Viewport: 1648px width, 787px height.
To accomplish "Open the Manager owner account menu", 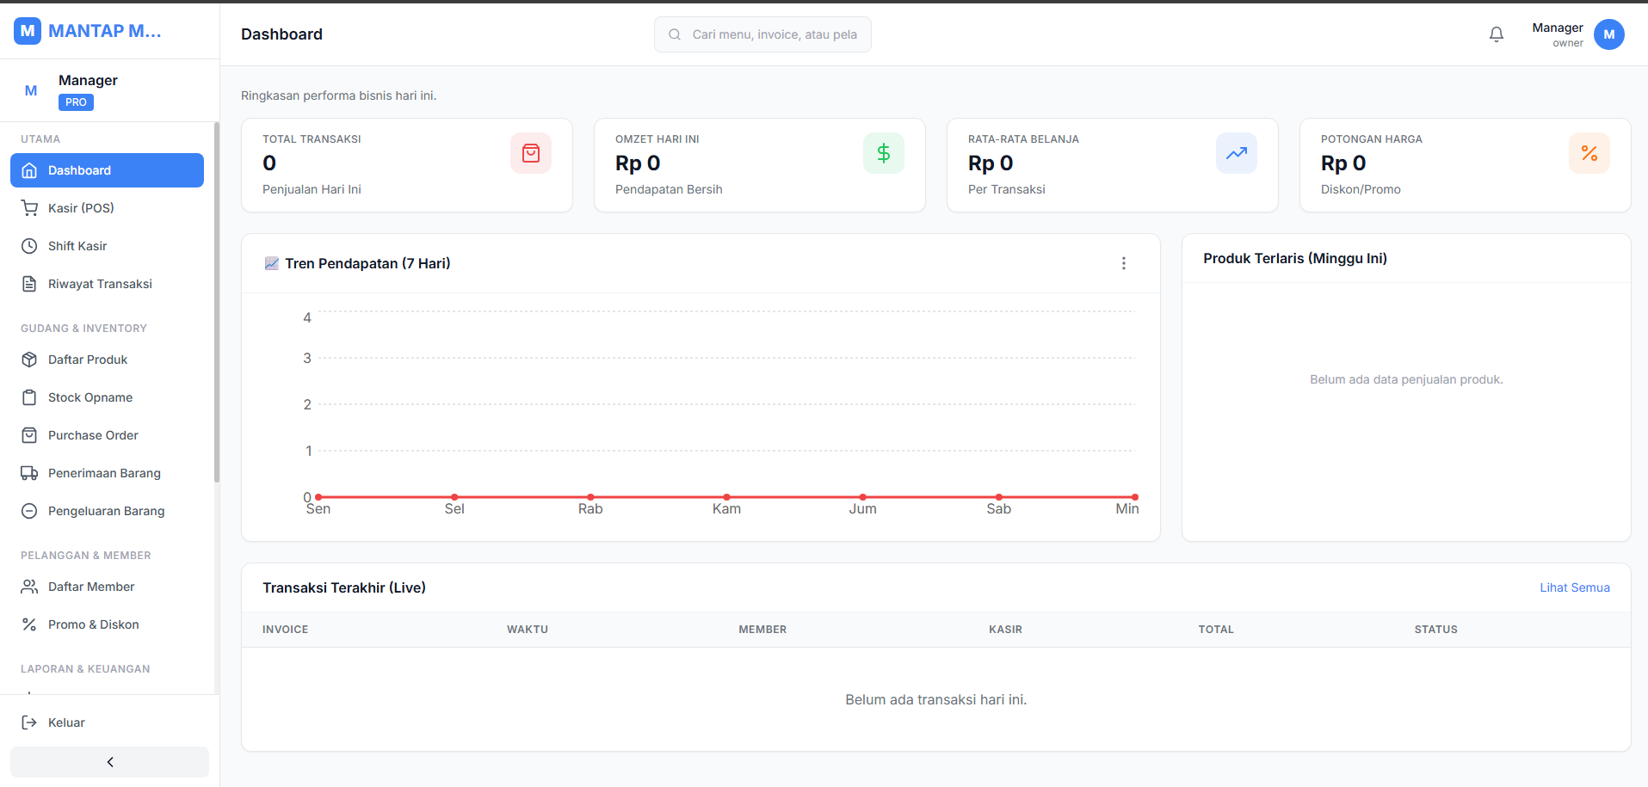I will click(x=1577, y=34).
